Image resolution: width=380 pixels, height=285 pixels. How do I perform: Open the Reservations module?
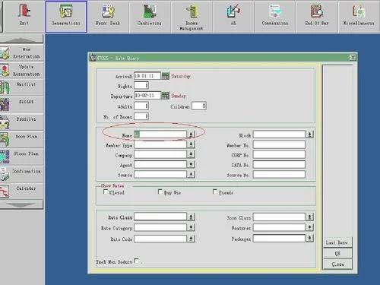tap(66, 17)
